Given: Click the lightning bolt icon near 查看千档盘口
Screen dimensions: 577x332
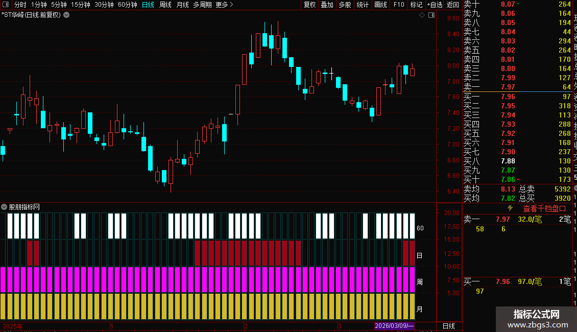Looking at the screenshot, I should tap(510, 208).
